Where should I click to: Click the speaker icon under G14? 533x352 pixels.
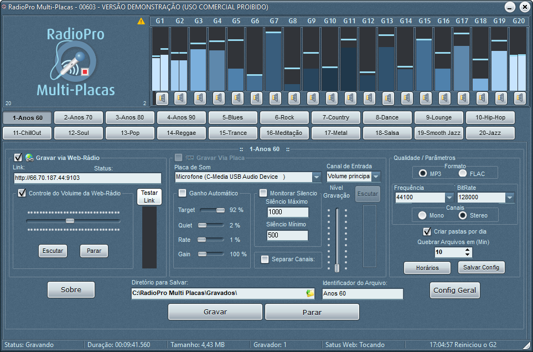(x=407, y=98)
